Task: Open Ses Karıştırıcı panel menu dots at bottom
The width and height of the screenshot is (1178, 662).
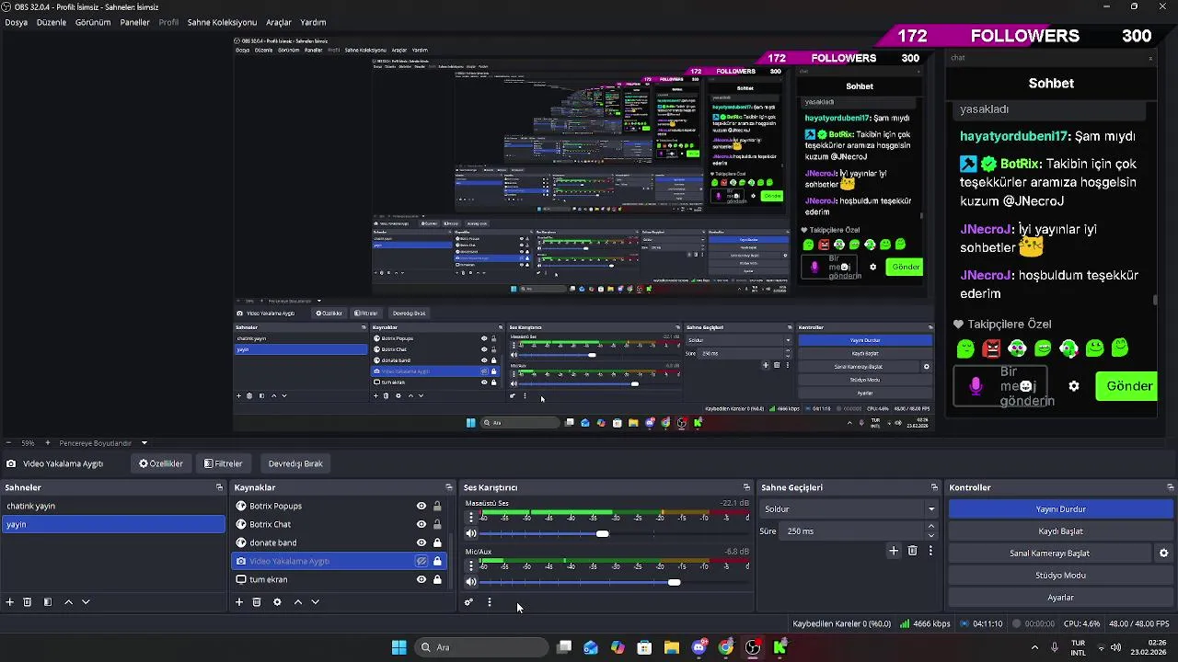Action: 490,602
